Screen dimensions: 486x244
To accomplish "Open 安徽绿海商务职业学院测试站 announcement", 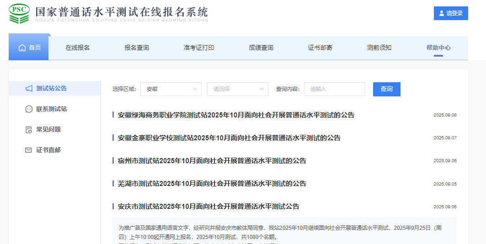I will click(x=235, y=115).
